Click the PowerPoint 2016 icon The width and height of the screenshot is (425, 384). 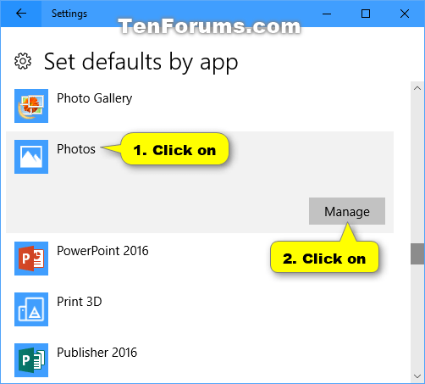tap(31, 259)
